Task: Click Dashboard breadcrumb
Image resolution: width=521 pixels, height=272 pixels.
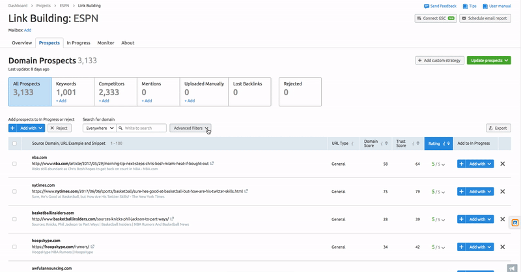Action: click(18, 6)
